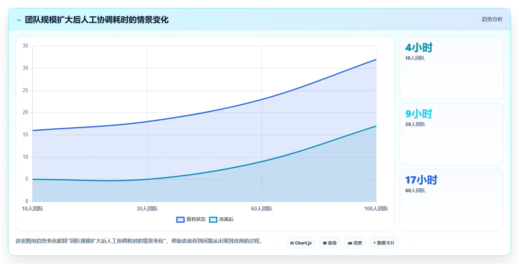This screenshot has height=264, width=519.
Task: Click the Chart.js tag
Action: [301, 242]
